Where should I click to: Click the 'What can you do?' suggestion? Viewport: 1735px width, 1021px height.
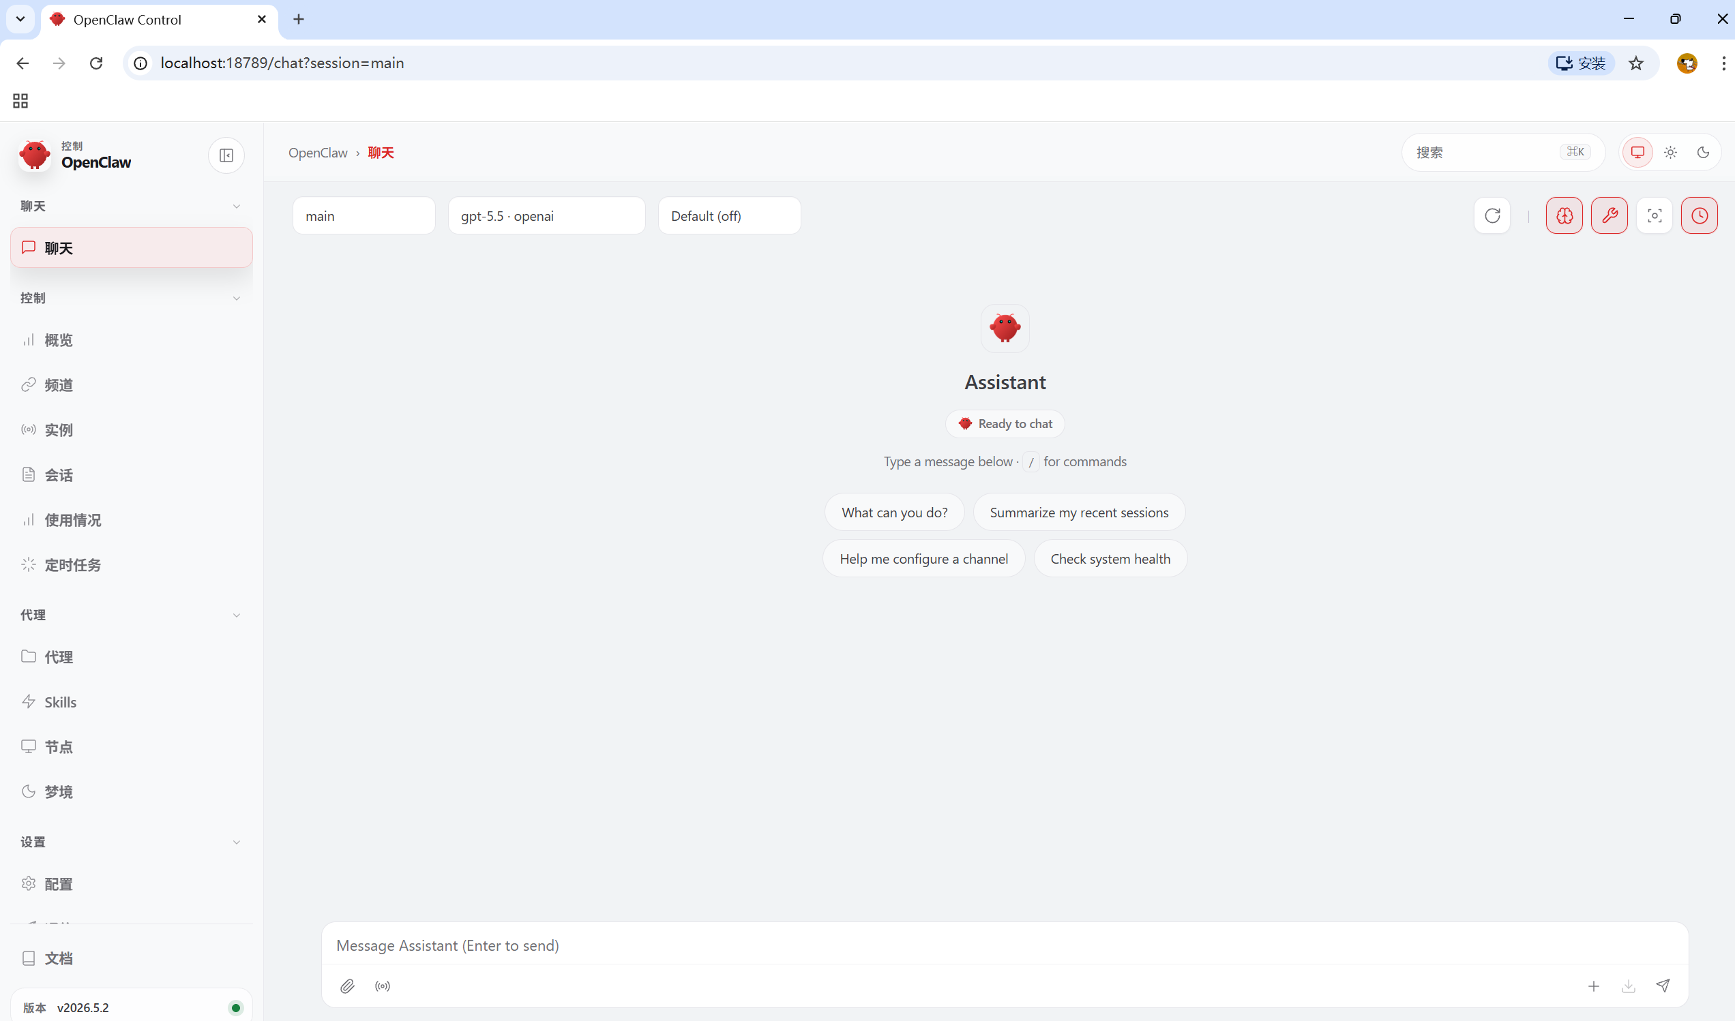pyautogui.click(x=894, y=513)
